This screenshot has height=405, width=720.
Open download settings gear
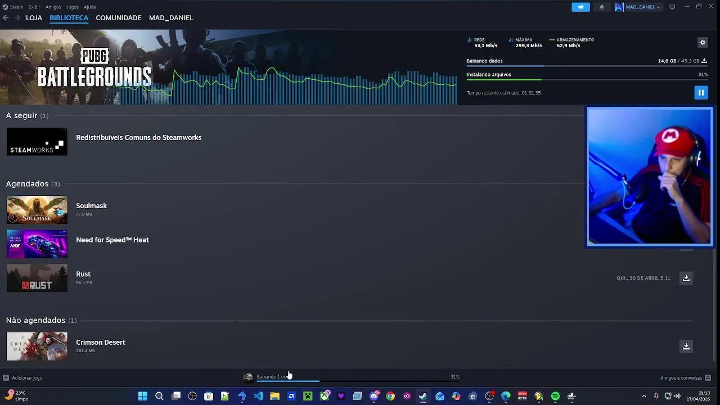703,42
